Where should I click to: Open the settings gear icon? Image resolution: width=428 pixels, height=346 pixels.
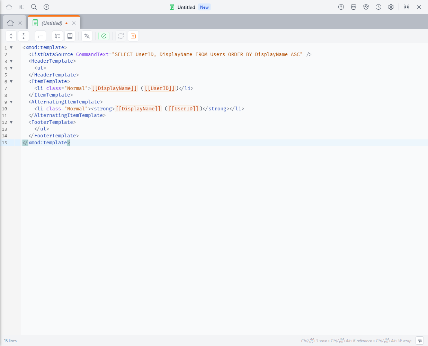tap(391, 7)
